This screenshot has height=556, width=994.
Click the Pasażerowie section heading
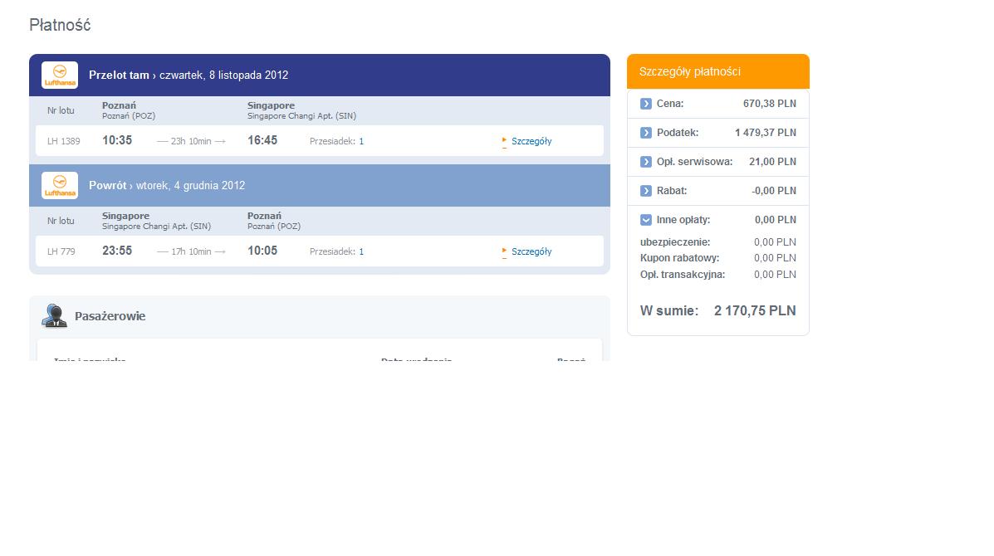coord(110,316)
